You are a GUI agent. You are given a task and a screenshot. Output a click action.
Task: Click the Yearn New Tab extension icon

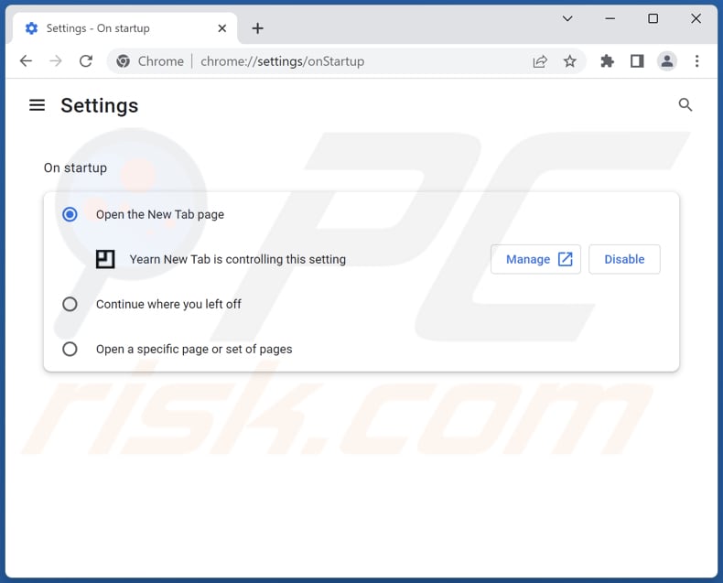(105, 259)
